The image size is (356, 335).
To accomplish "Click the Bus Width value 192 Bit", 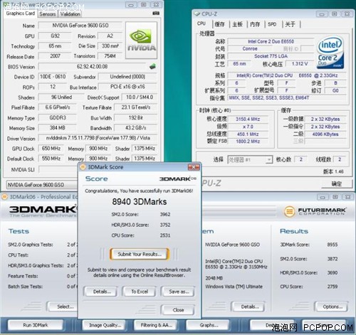I will (x=135, y=117).
